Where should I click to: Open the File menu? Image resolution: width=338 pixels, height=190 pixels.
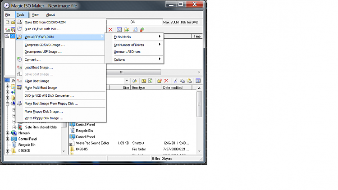pyautogui.click(x=8, y=15)
